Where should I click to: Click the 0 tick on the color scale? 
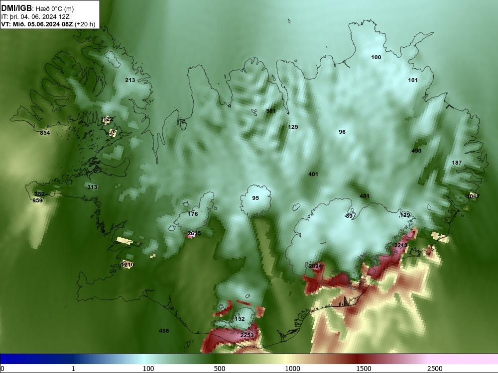click(3, 369)
